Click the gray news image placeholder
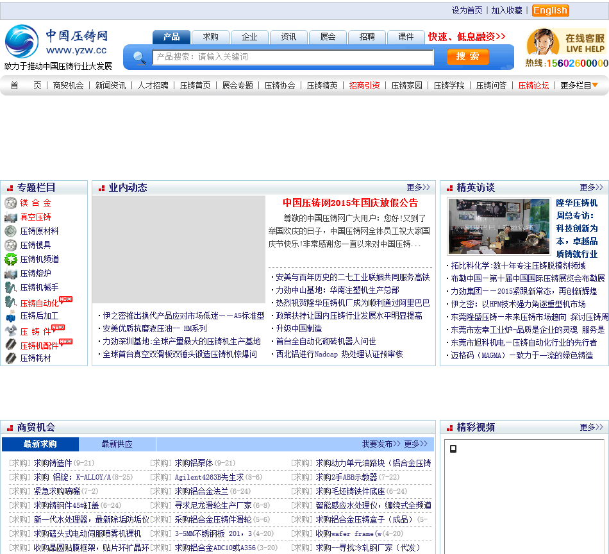Screen dimensions: 609x554 [x=179, y=249]
